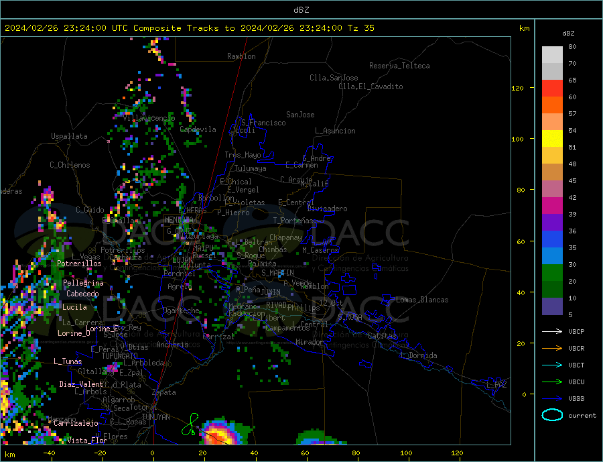Select the red 60-65 dBZ swatch
The width and height of the screenshot is (603, 462).
pyautogui.click(x=552, y=88)
